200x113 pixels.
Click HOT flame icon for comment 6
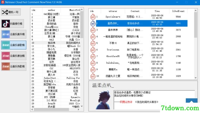[93, 50]
